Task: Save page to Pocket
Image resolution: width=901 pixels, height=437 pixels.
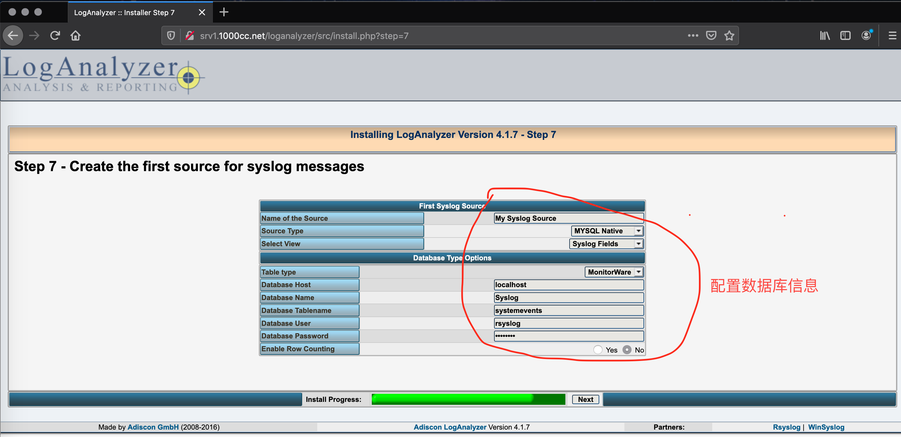Action: pyautogui.click(x=711, y=36)
